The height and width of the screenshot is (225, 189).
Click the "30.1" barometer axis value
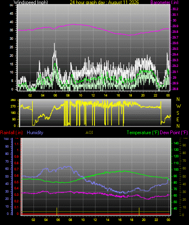pos(175,15)
